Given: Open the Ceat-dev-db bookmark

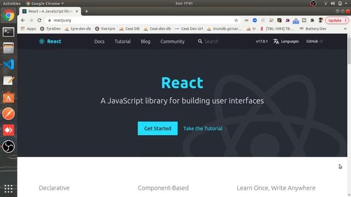Looking at the screenshot, I should 157,28.
